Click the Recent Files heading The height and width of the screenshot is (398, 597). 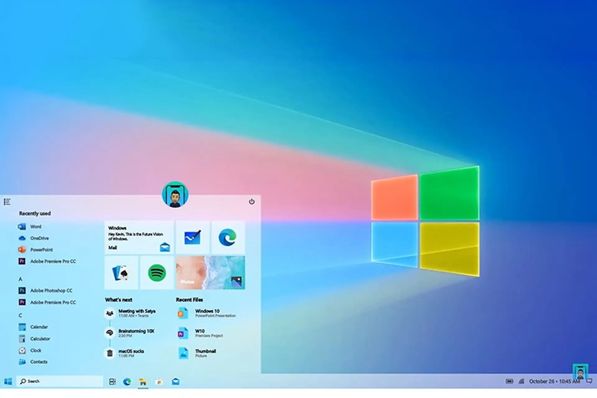[x=189, y=300]
